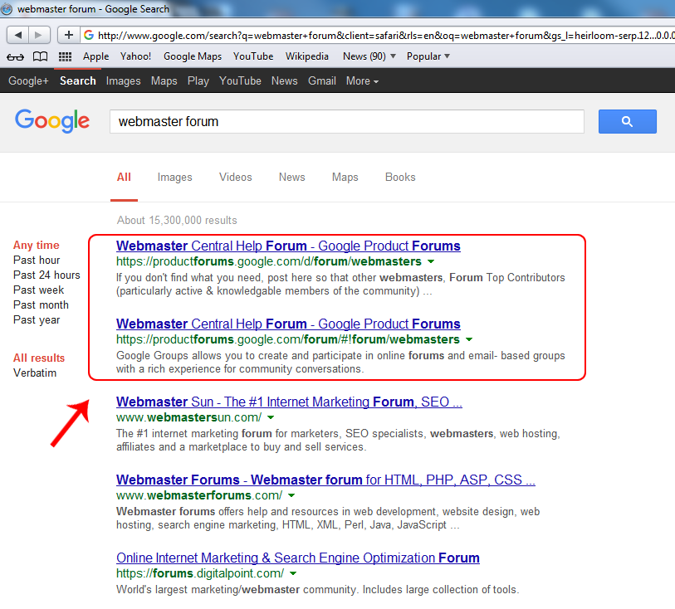The height and width of the screenshot is (609, 675).
Task: Open Maps in the black Google bar
Action: (x=164, y=80)
